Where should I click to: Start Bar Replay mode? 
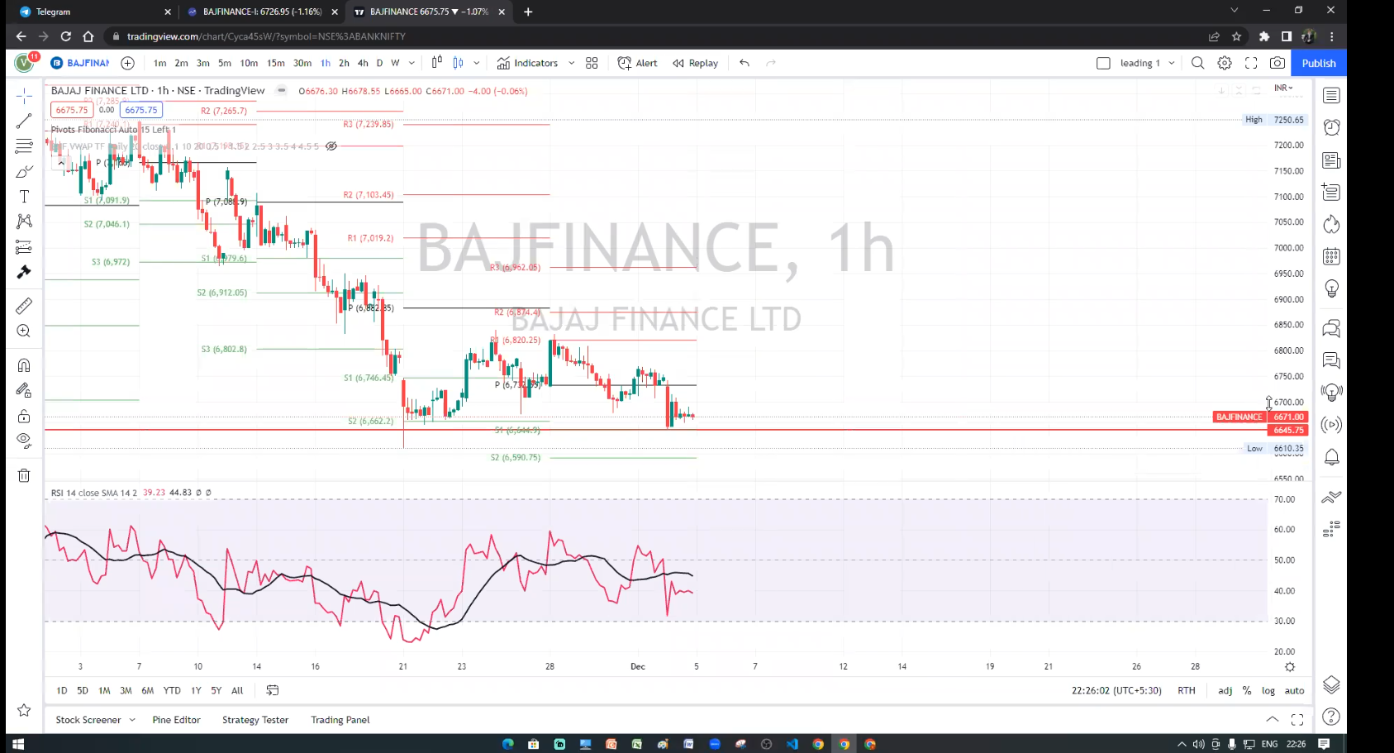coord(695,63)
